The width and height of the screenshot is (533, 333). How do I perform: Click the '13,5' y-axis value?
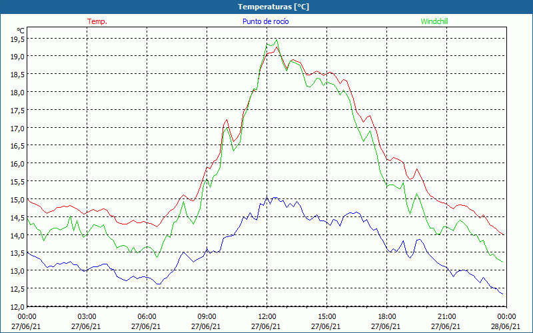(17, 253)
